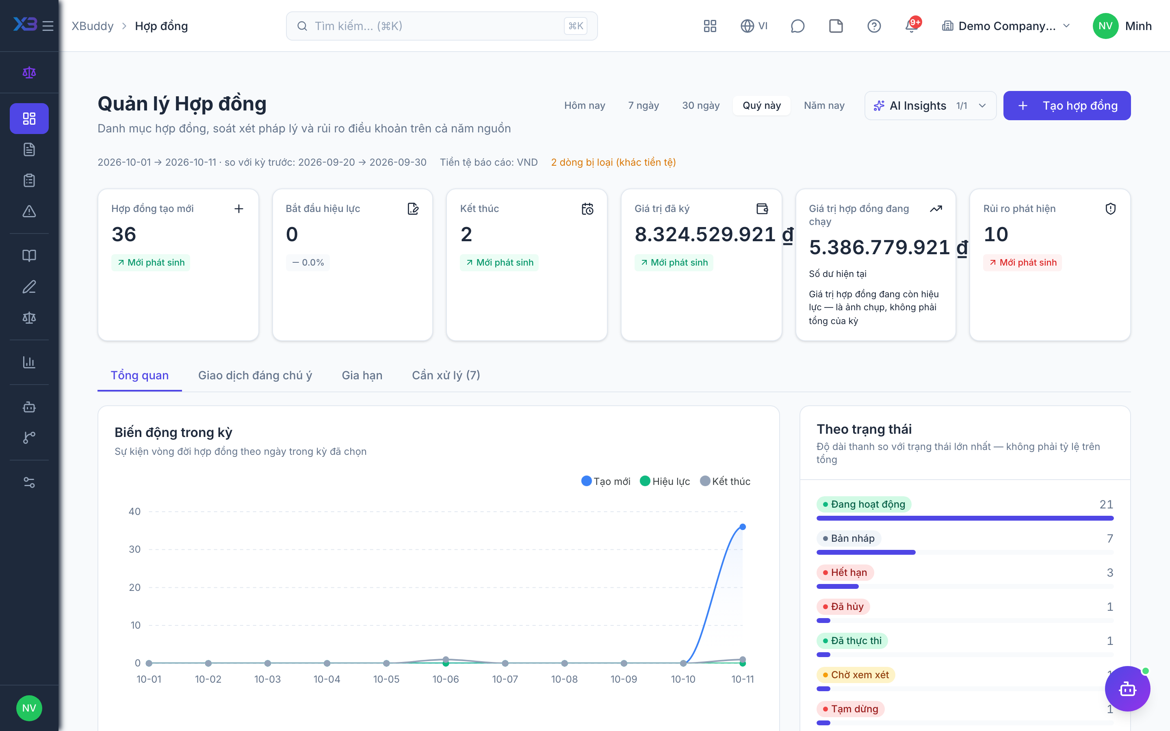
Task: Click the Đang hoạt động status badge
Action: click(863, 504)
